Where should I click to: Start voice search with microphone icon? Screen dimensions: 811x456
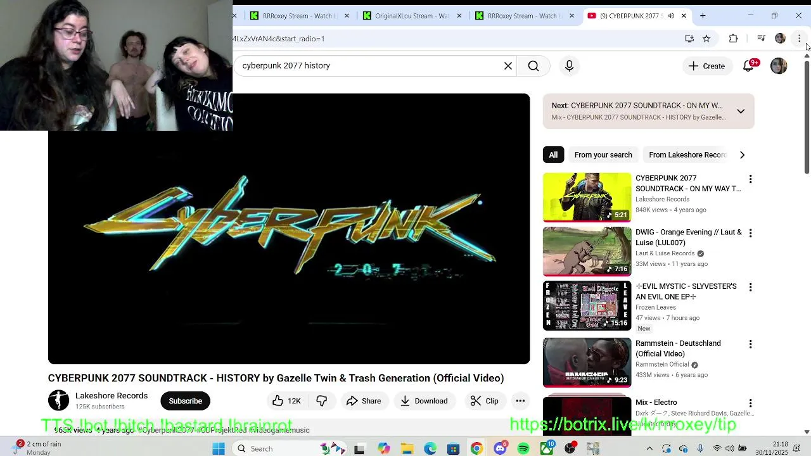569,66
